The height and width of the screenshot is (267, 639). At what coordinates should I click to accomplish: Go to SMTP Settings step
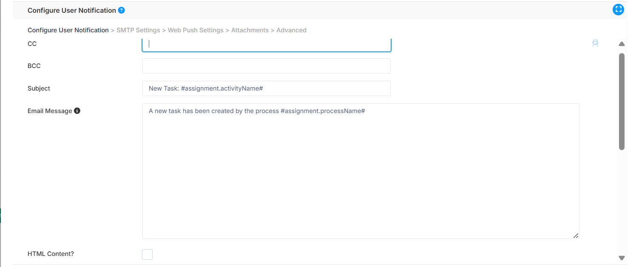[138, 30]
